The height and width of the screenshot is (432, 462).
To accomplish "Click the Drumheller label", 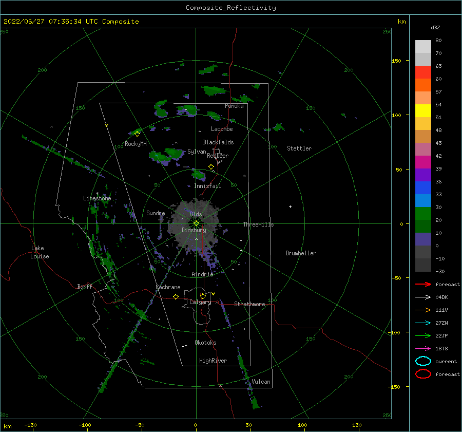I will coord(301,253).
